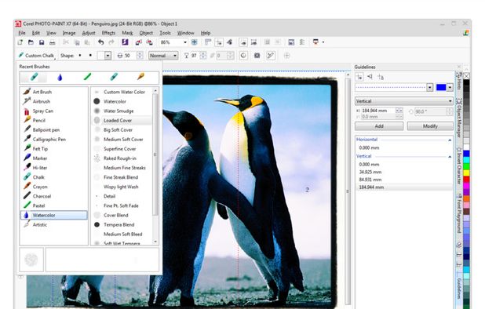Click the Add guideline button
This screenshot has width=485, height=309.
[x=379, y=126]
